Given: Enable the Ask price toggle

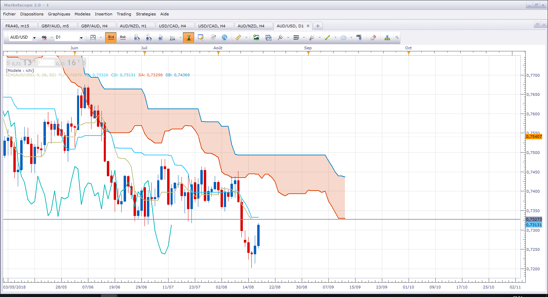Looking at the screenshot, I should (x=123, y=38).
